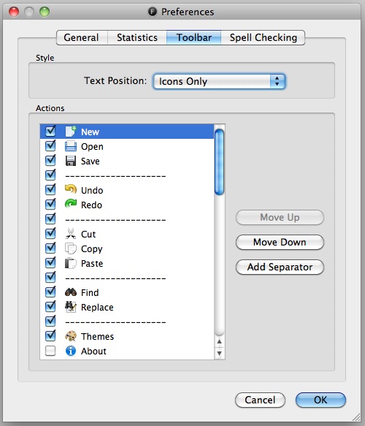This screenshot has width=365, height=426.
Task: Click the Open folder icon
Action: pos(71,146)
